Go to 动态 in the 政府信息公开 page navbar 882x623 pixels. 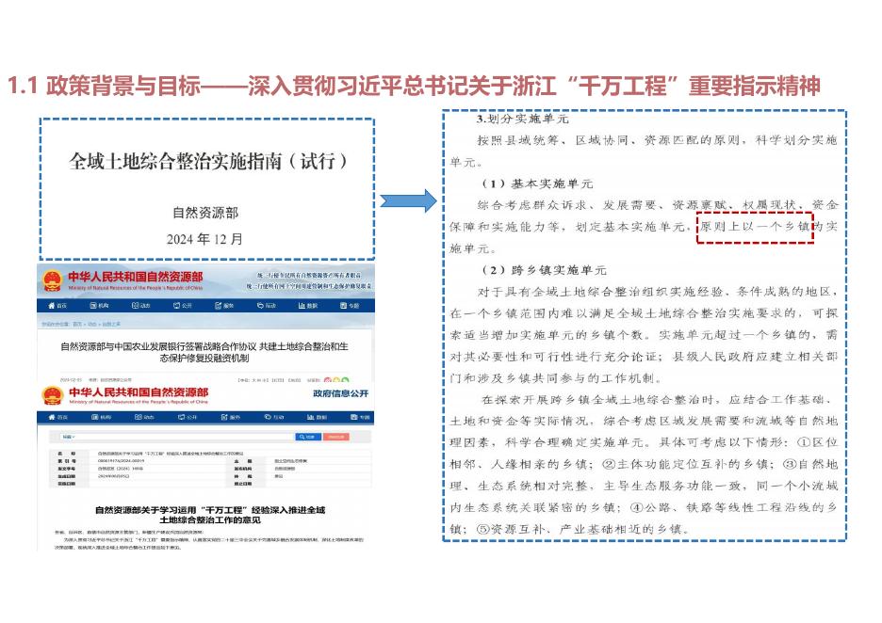pyautogui.click(x=144, y=418)
